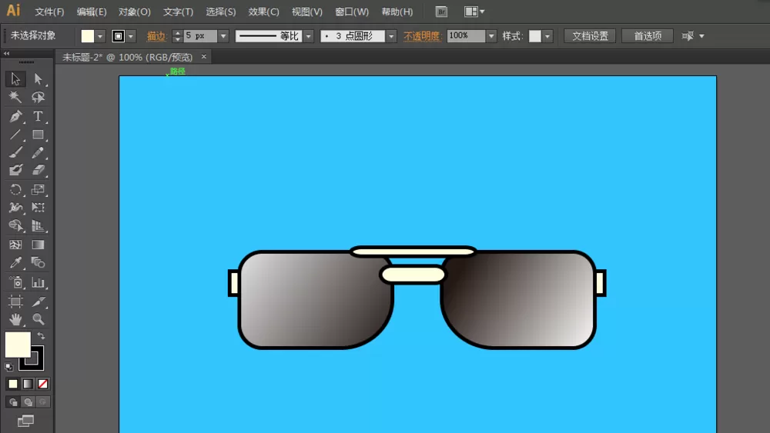770x433 pixels.
Task: Open the 窗口(W) menu
Action: pos(352,12)
